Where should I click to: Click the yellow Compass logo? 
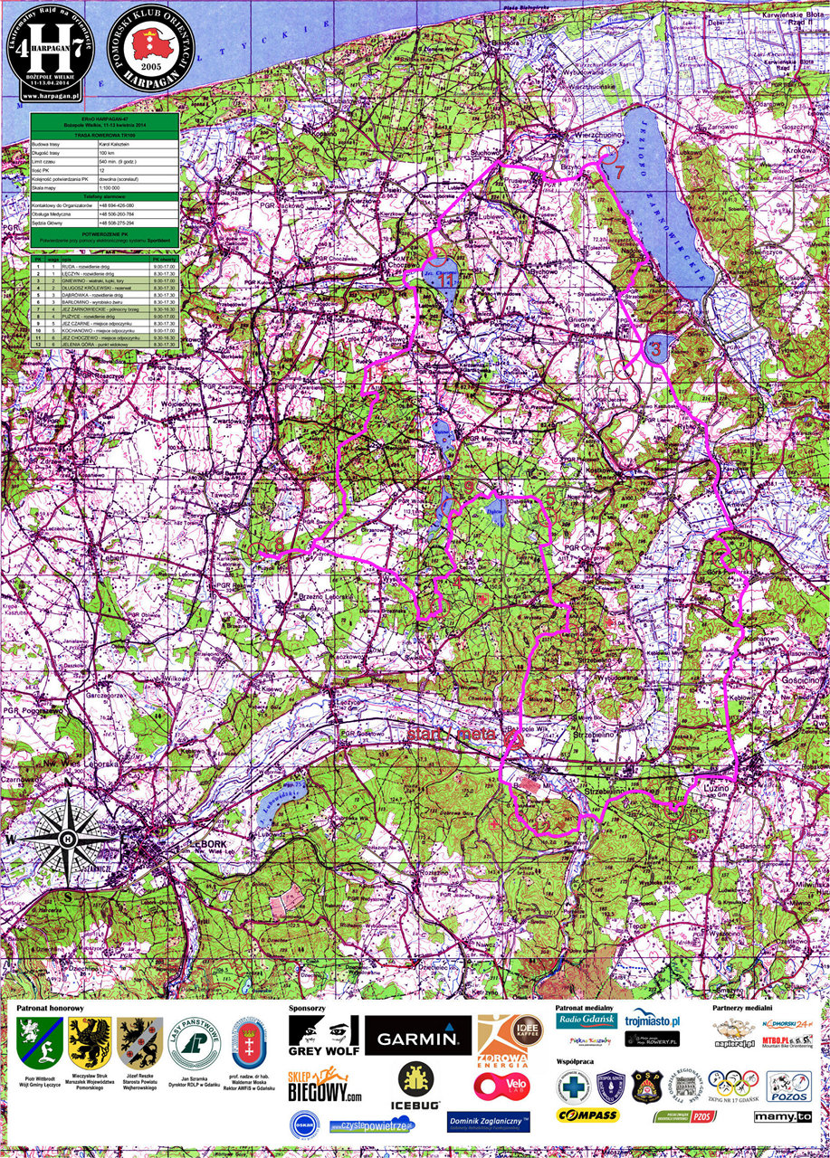(587, 1115)
